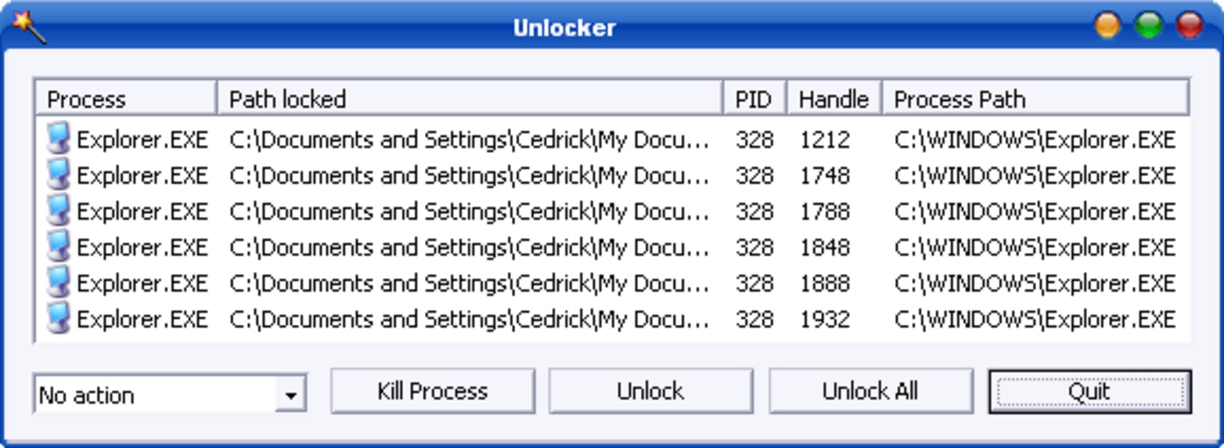Quit the Unlocker dialog

pyautogui.click(x=1089, y=391)
